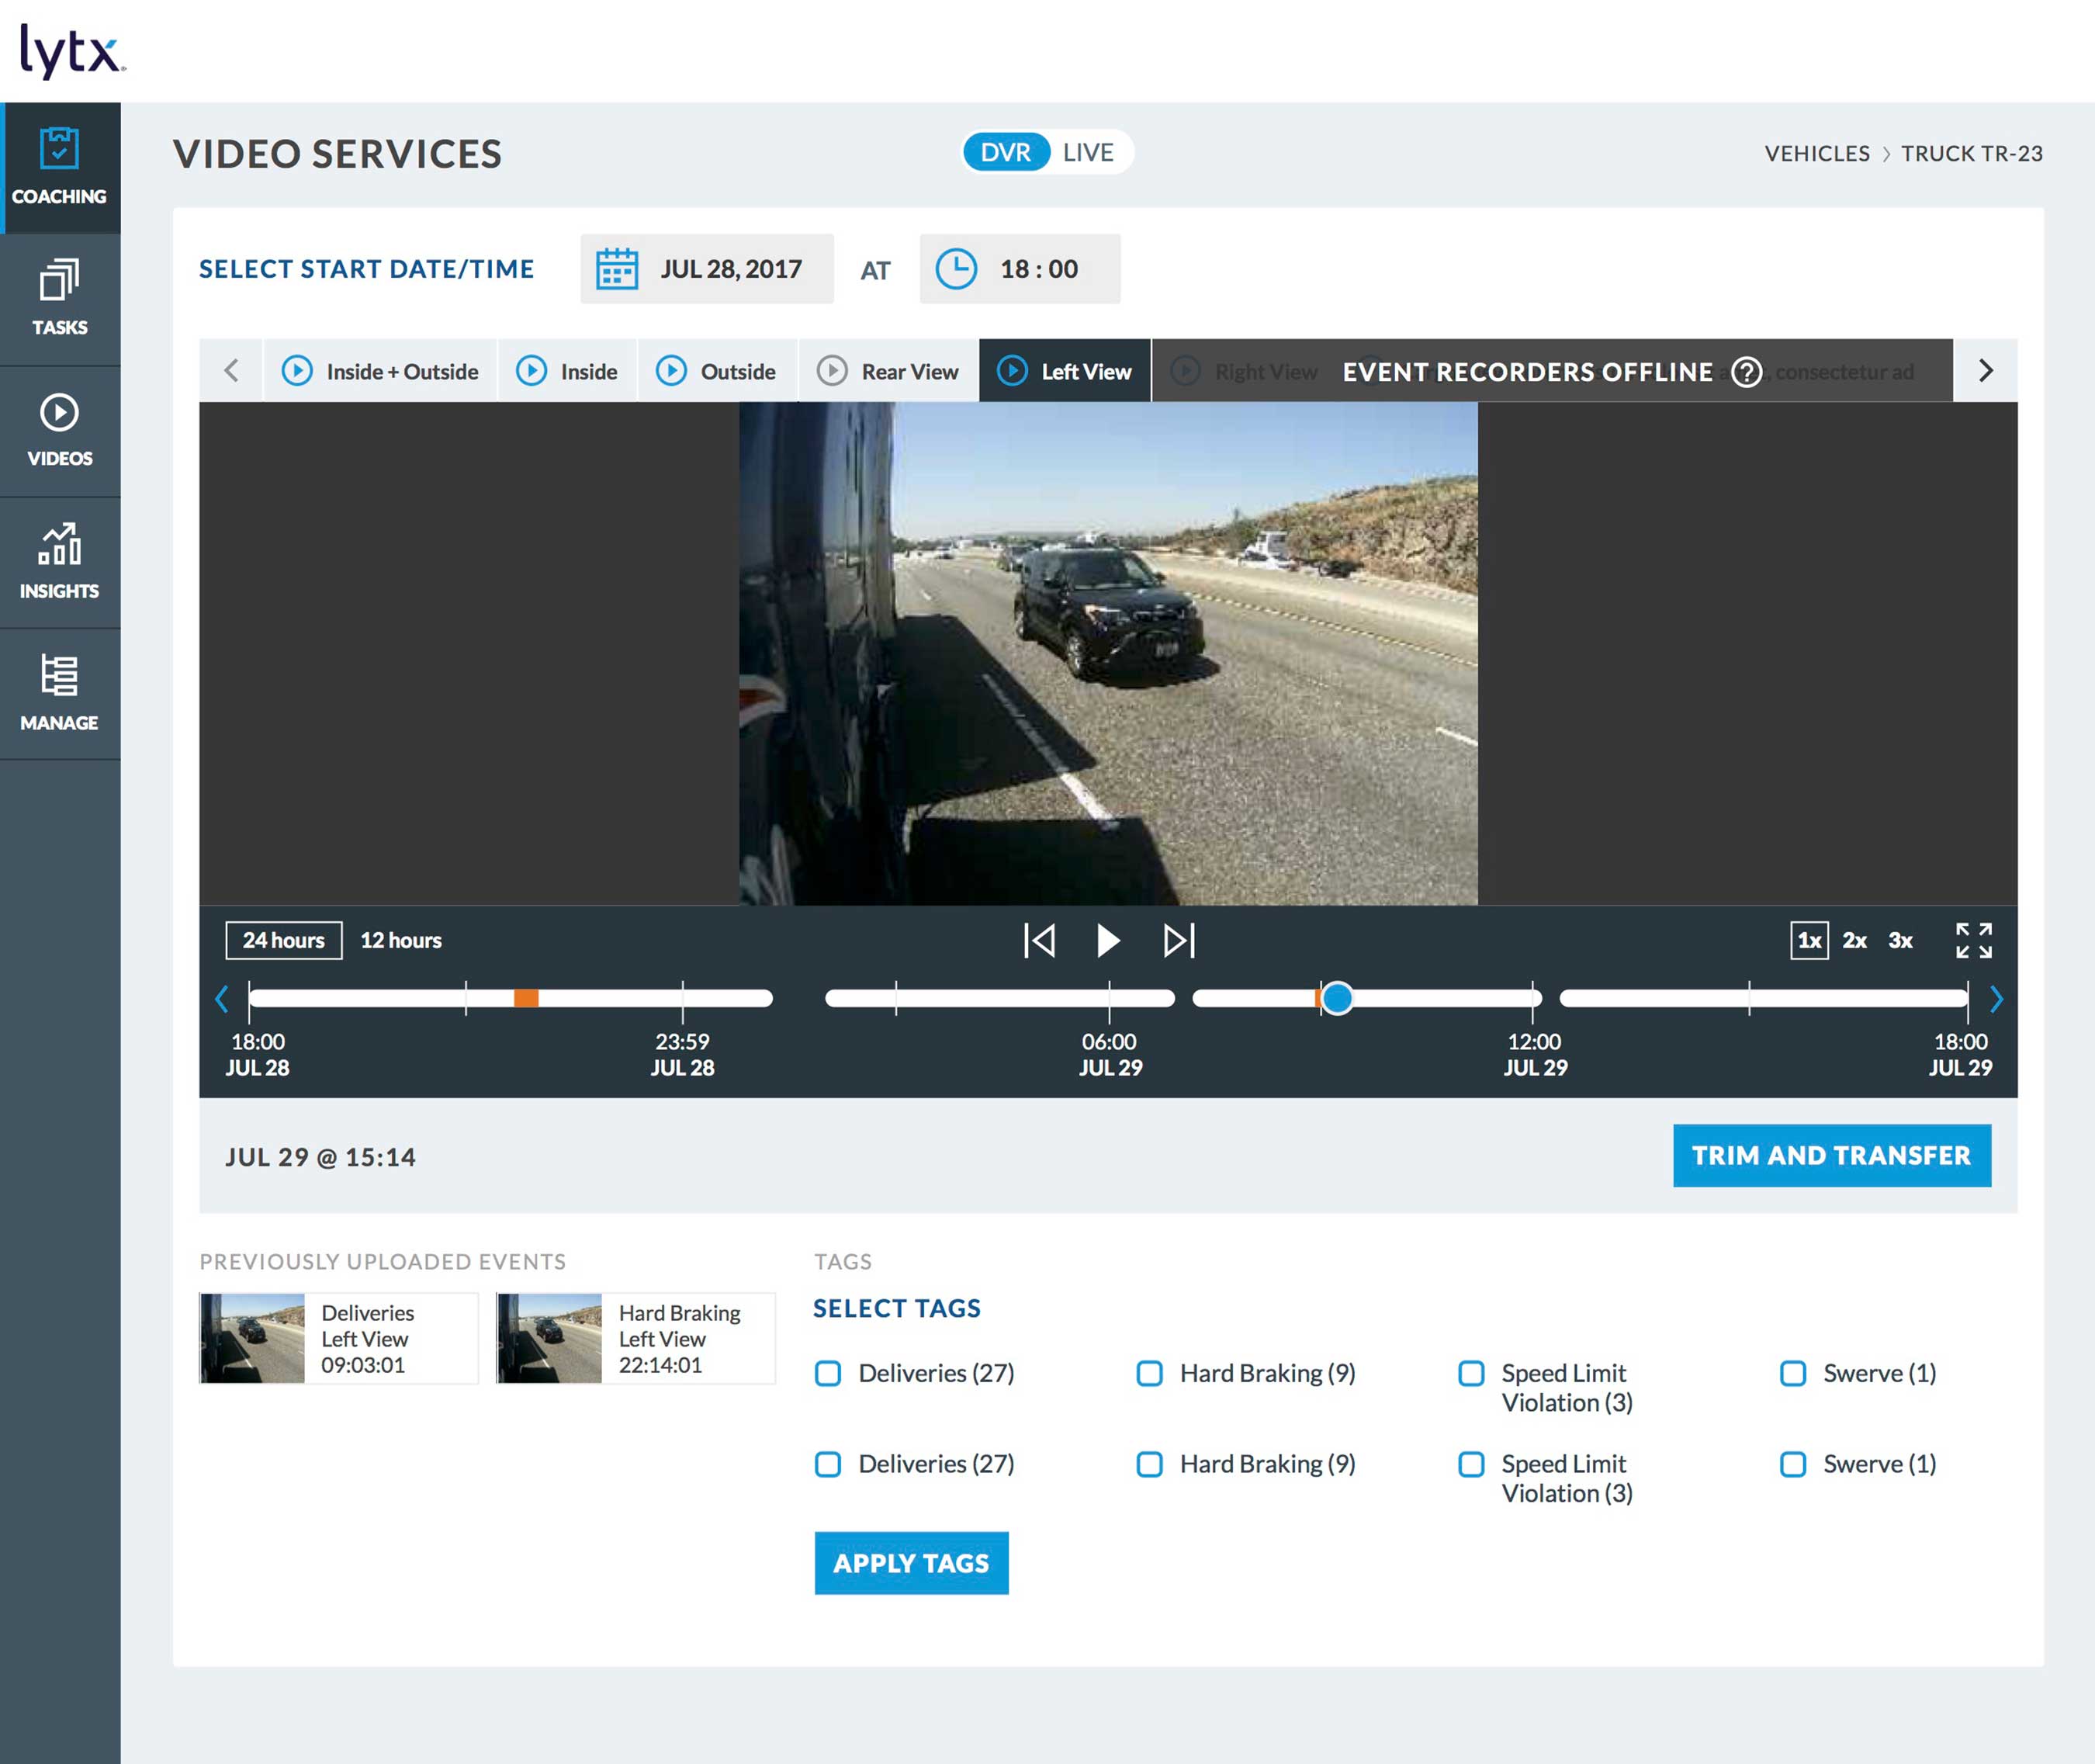The width and height of the screenshot is (2095, 1764).
Task: Advance timeline with right blue arrow
Action: click(1996, 998)
